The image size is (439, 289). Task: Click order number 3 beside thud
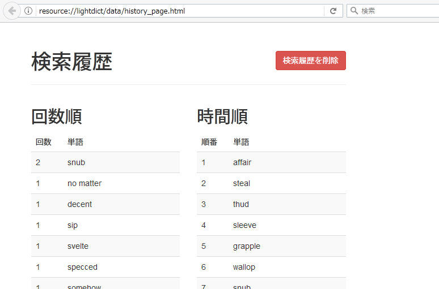204,204
